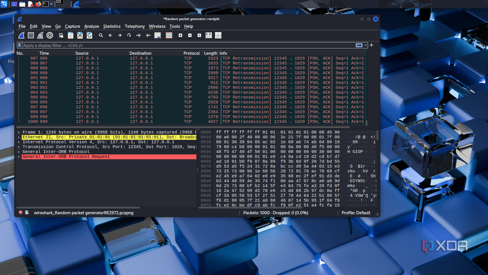The image size is (488, 275).
Task: Find a packet with the magnifier icon
Action: point(101,35)
